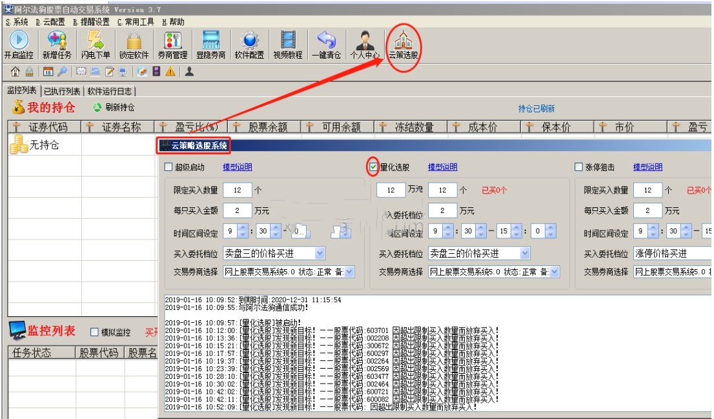This screenshot has height=419, width=714.
Task: Uncheck the 量化选股 checkbox
Action: (x=373, y=167)
